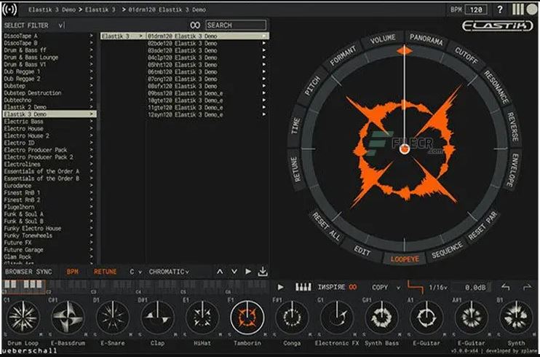Image resolution: width=540 pixels, height=357 pixels.
Task: Click the undo arrow icon
Action: point(505,287)
